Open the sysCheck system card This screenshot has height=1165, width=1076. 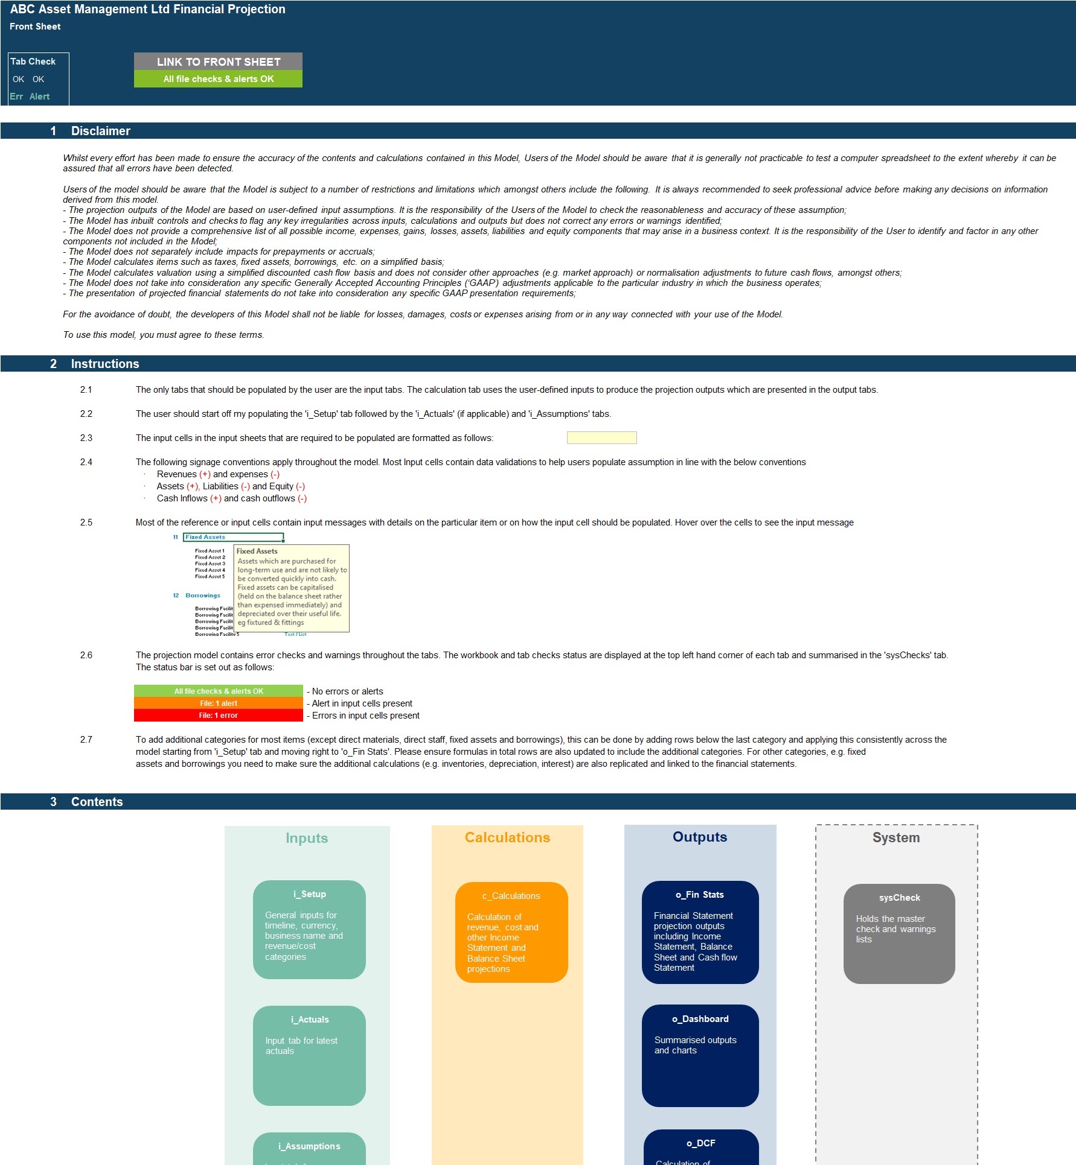[x=899, y=934]
